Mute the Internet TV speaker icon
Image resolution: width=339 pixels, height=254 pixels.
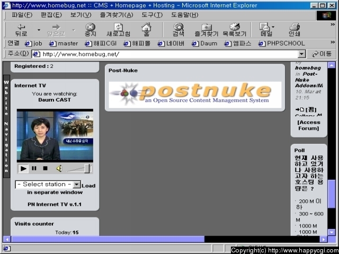tap(59, 168)
